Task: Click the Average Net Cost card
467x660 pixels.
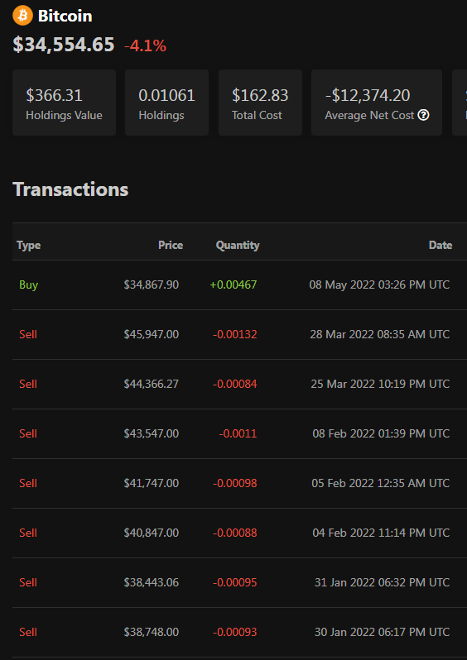Action: [x=377, y=103]
